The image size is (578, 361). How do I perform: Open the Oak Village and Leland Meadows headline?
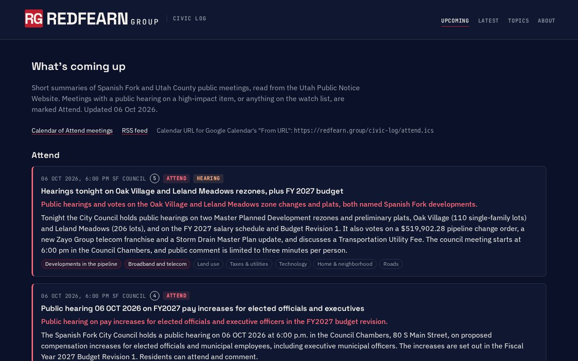192,191
